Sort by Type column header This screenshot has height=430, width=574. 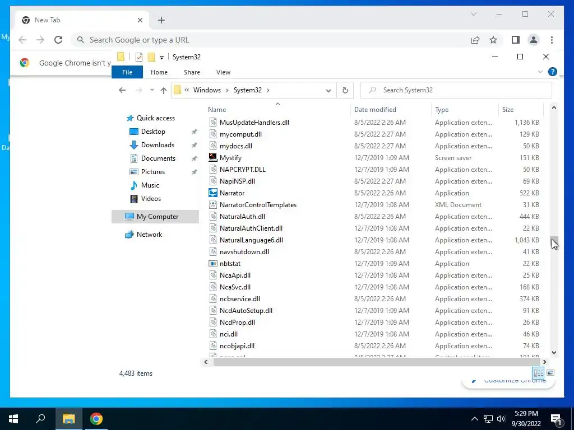(x=465, y=109)
